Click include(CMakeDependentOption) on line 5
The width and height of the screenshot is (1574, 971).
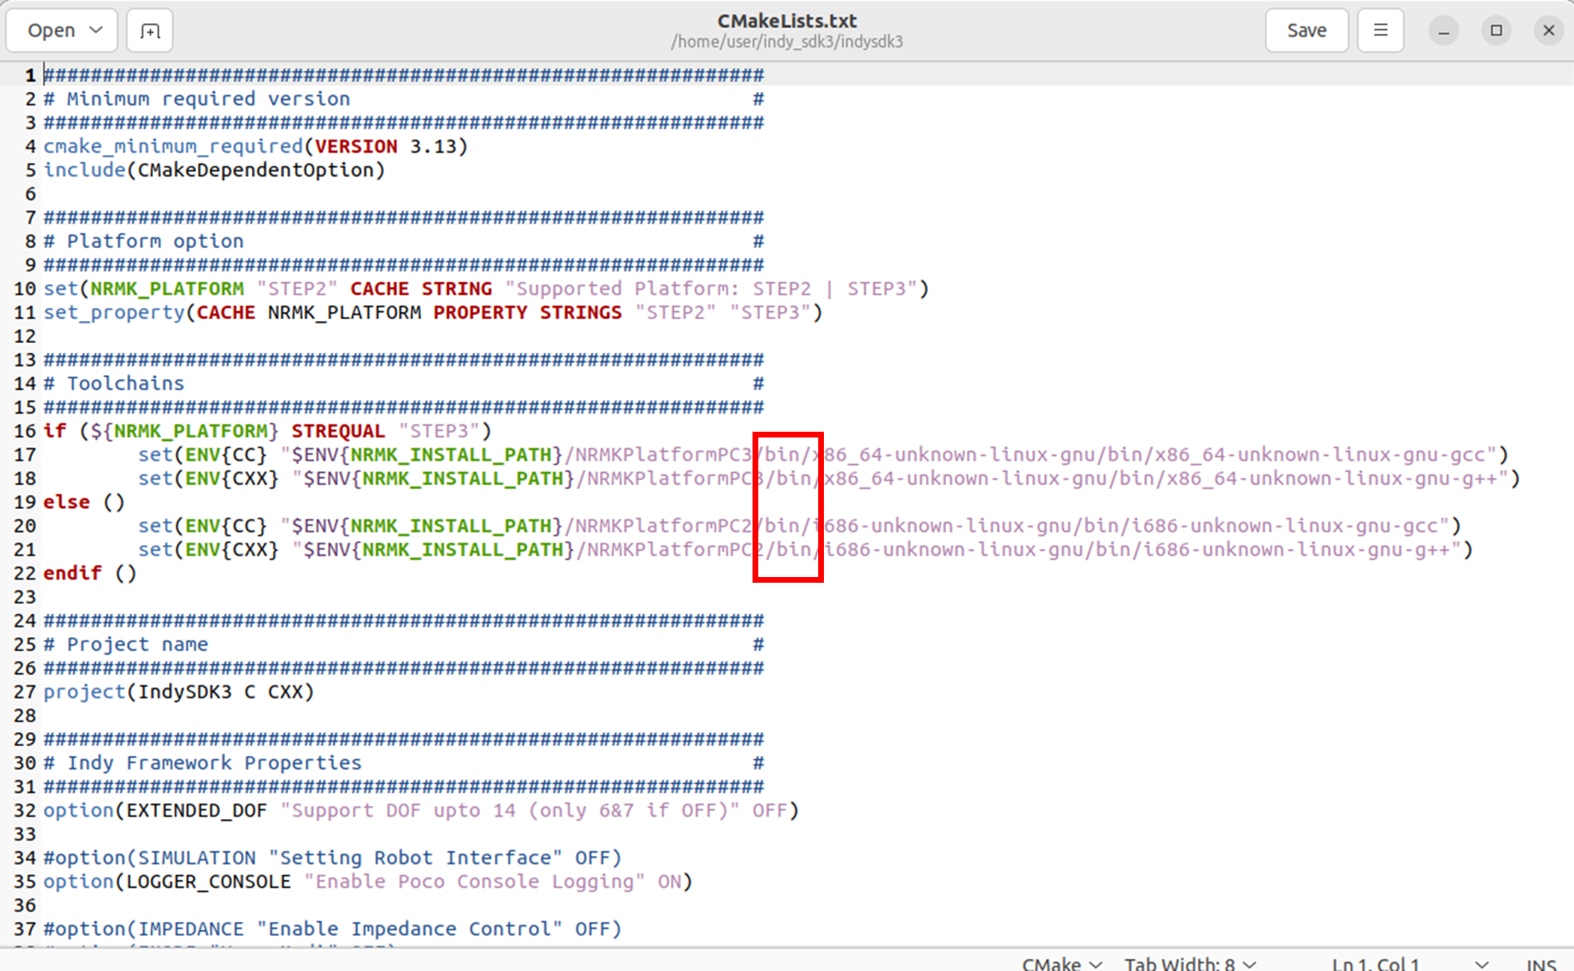(214, 170)
